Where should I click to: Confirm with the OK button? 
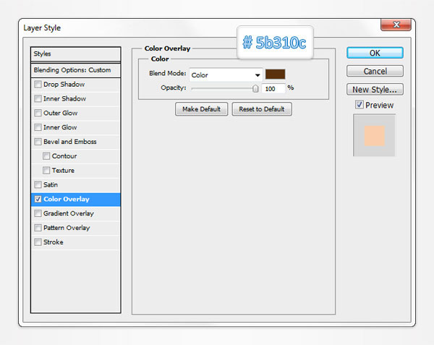tap(375, 53)
